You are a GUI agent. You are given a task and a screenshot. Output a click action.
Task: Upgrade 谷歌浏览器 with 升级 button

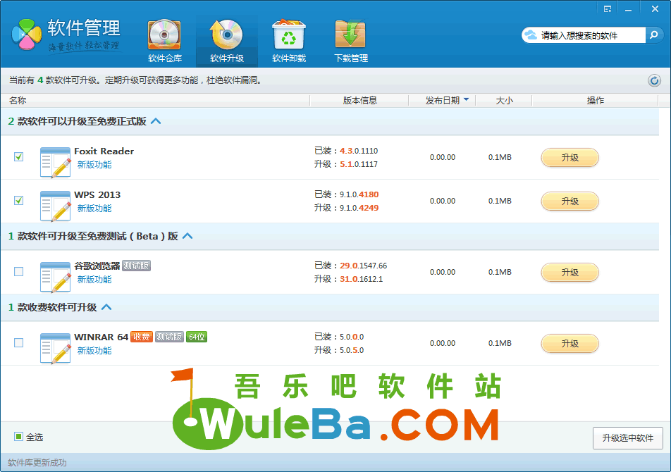tap(570, 273)
